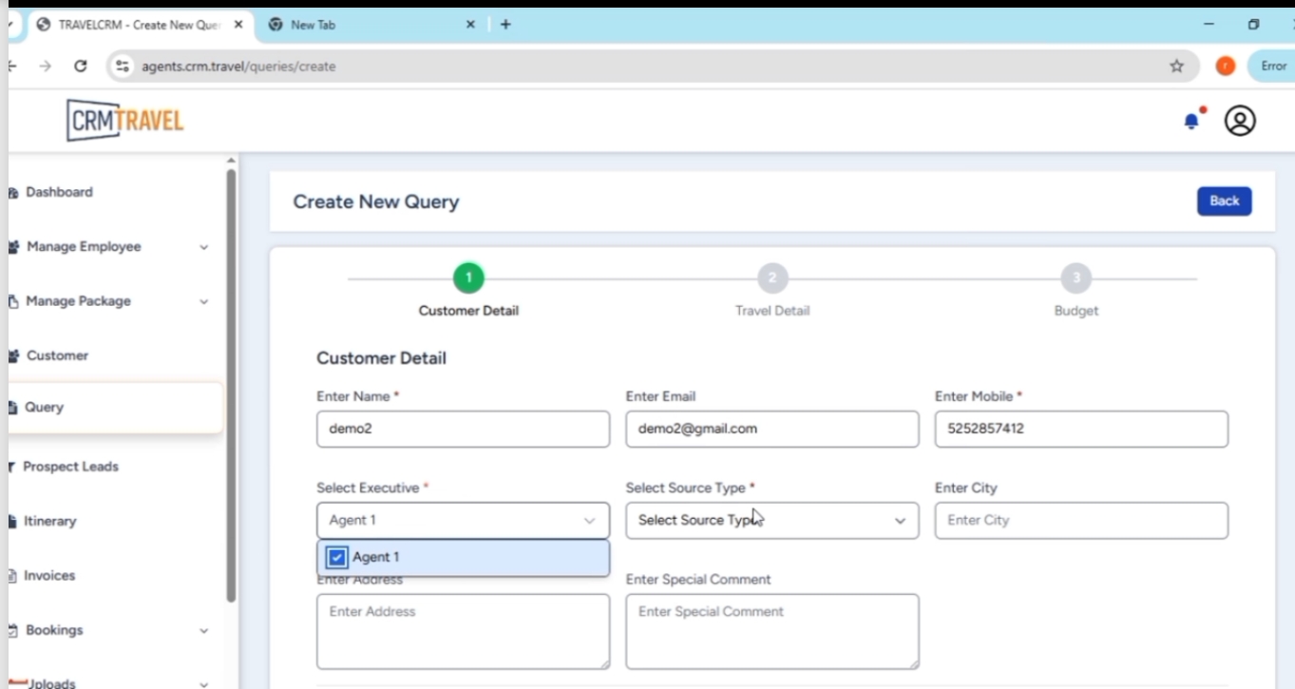Viewport: 1295px width, 689px height.
Task: Expand the Manage Employee menu
Action: [x=203, y=246]
